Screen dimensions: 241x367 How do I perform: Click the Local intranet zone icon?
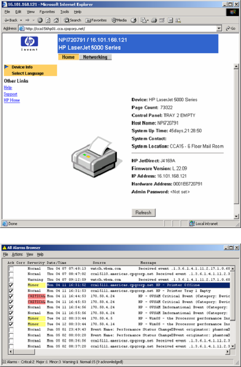pyautogui.click(x=192, y=224)
